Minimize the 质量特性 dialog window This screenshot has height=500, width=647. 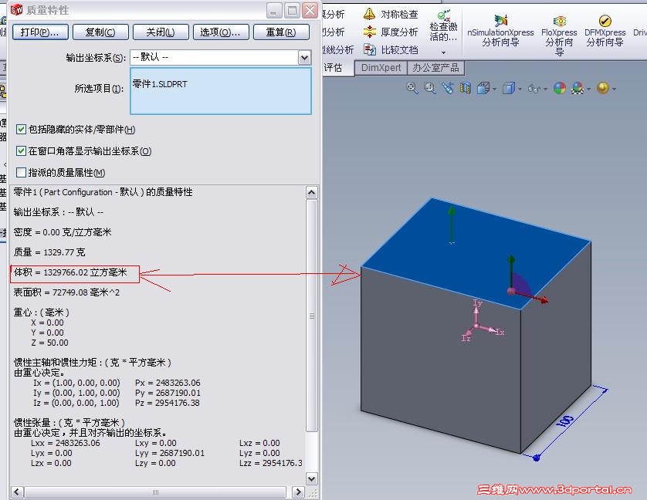tap(274, 10)
